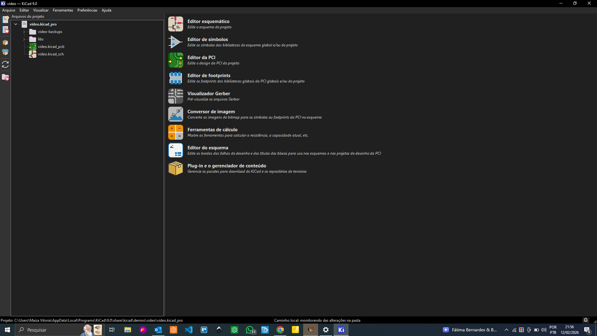Launch the Image Converter icon
This screenshot has width=597, height=336.
point(175,114)
